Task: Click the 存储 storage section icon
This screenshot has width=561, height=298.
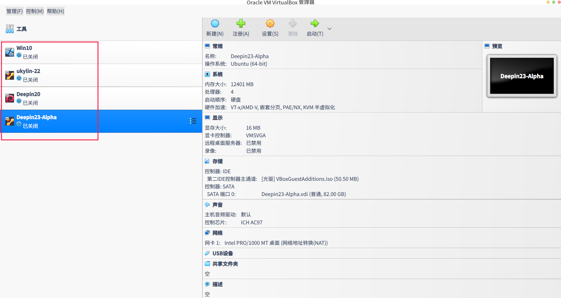Action: [x=207, y=161]
